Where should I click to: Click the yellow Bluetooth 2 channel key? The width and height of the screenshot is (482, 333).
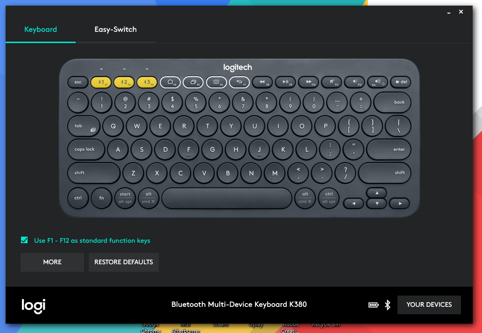click(x=124, y=82)
